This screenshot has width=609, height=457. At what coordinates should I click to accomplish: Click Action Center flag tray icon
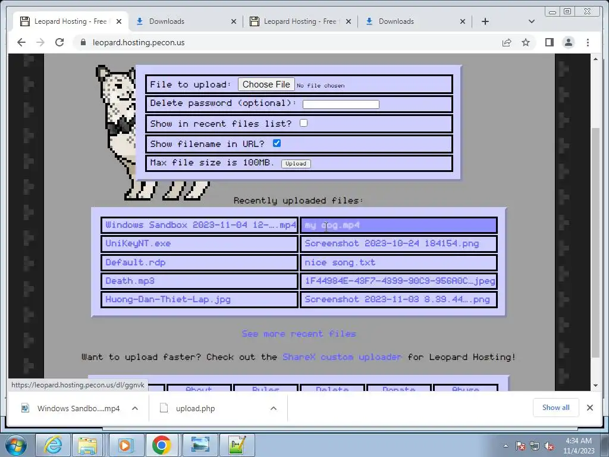520,446
